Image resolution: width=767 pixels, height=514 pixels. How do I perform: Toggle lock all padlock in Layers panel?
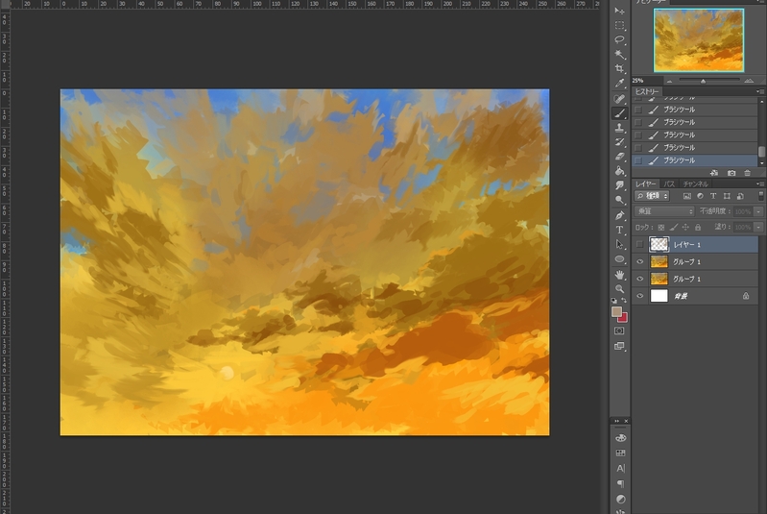point(698,227)
